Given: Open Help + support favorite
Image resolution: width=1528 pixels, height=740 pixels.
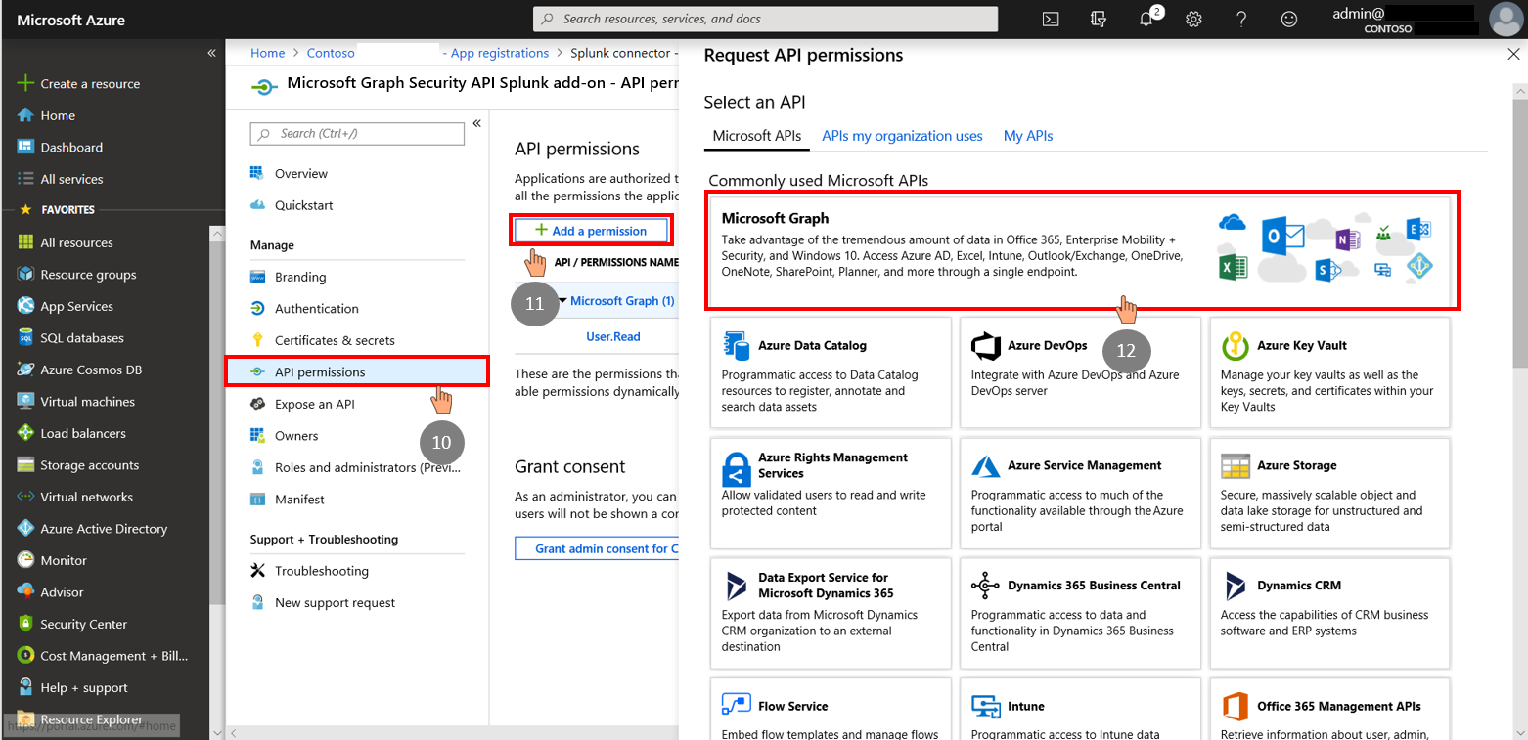Looking at the screenshot, I should (84, 687).
